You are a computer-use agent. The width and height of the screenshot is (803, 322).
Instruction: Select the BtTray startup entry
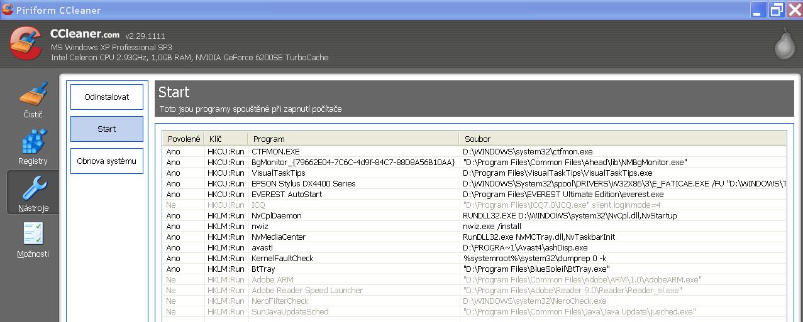474,269
